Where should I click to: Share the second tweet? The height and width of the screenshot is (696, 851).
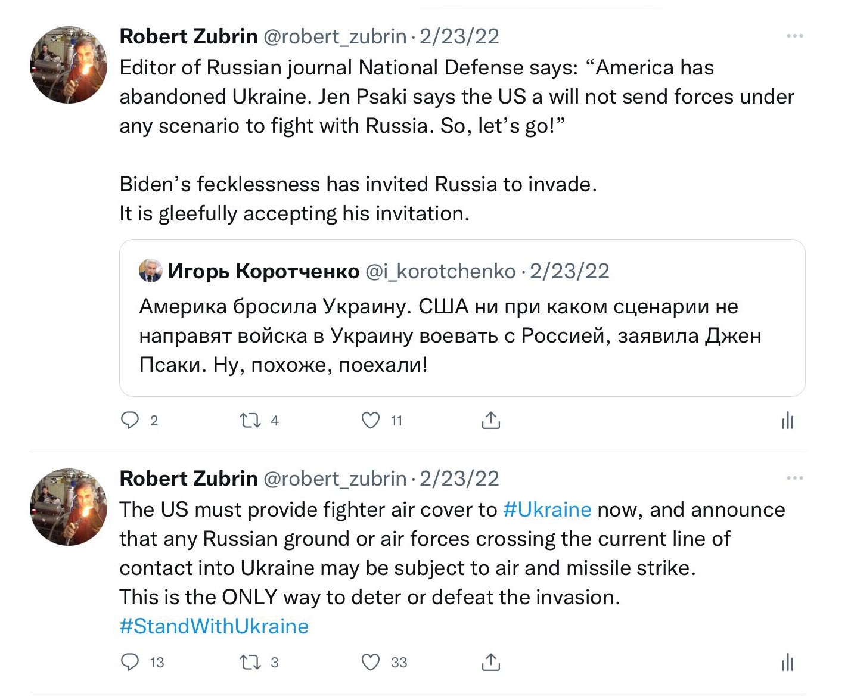(x=491, y=662)
